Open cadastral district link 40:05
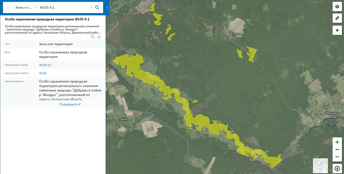344x174 pixels. tap(43, 73)
